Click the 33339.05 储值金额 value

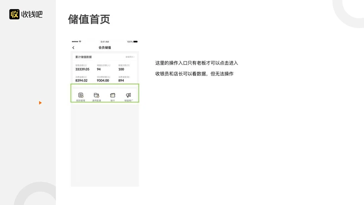tap(82, 69)
